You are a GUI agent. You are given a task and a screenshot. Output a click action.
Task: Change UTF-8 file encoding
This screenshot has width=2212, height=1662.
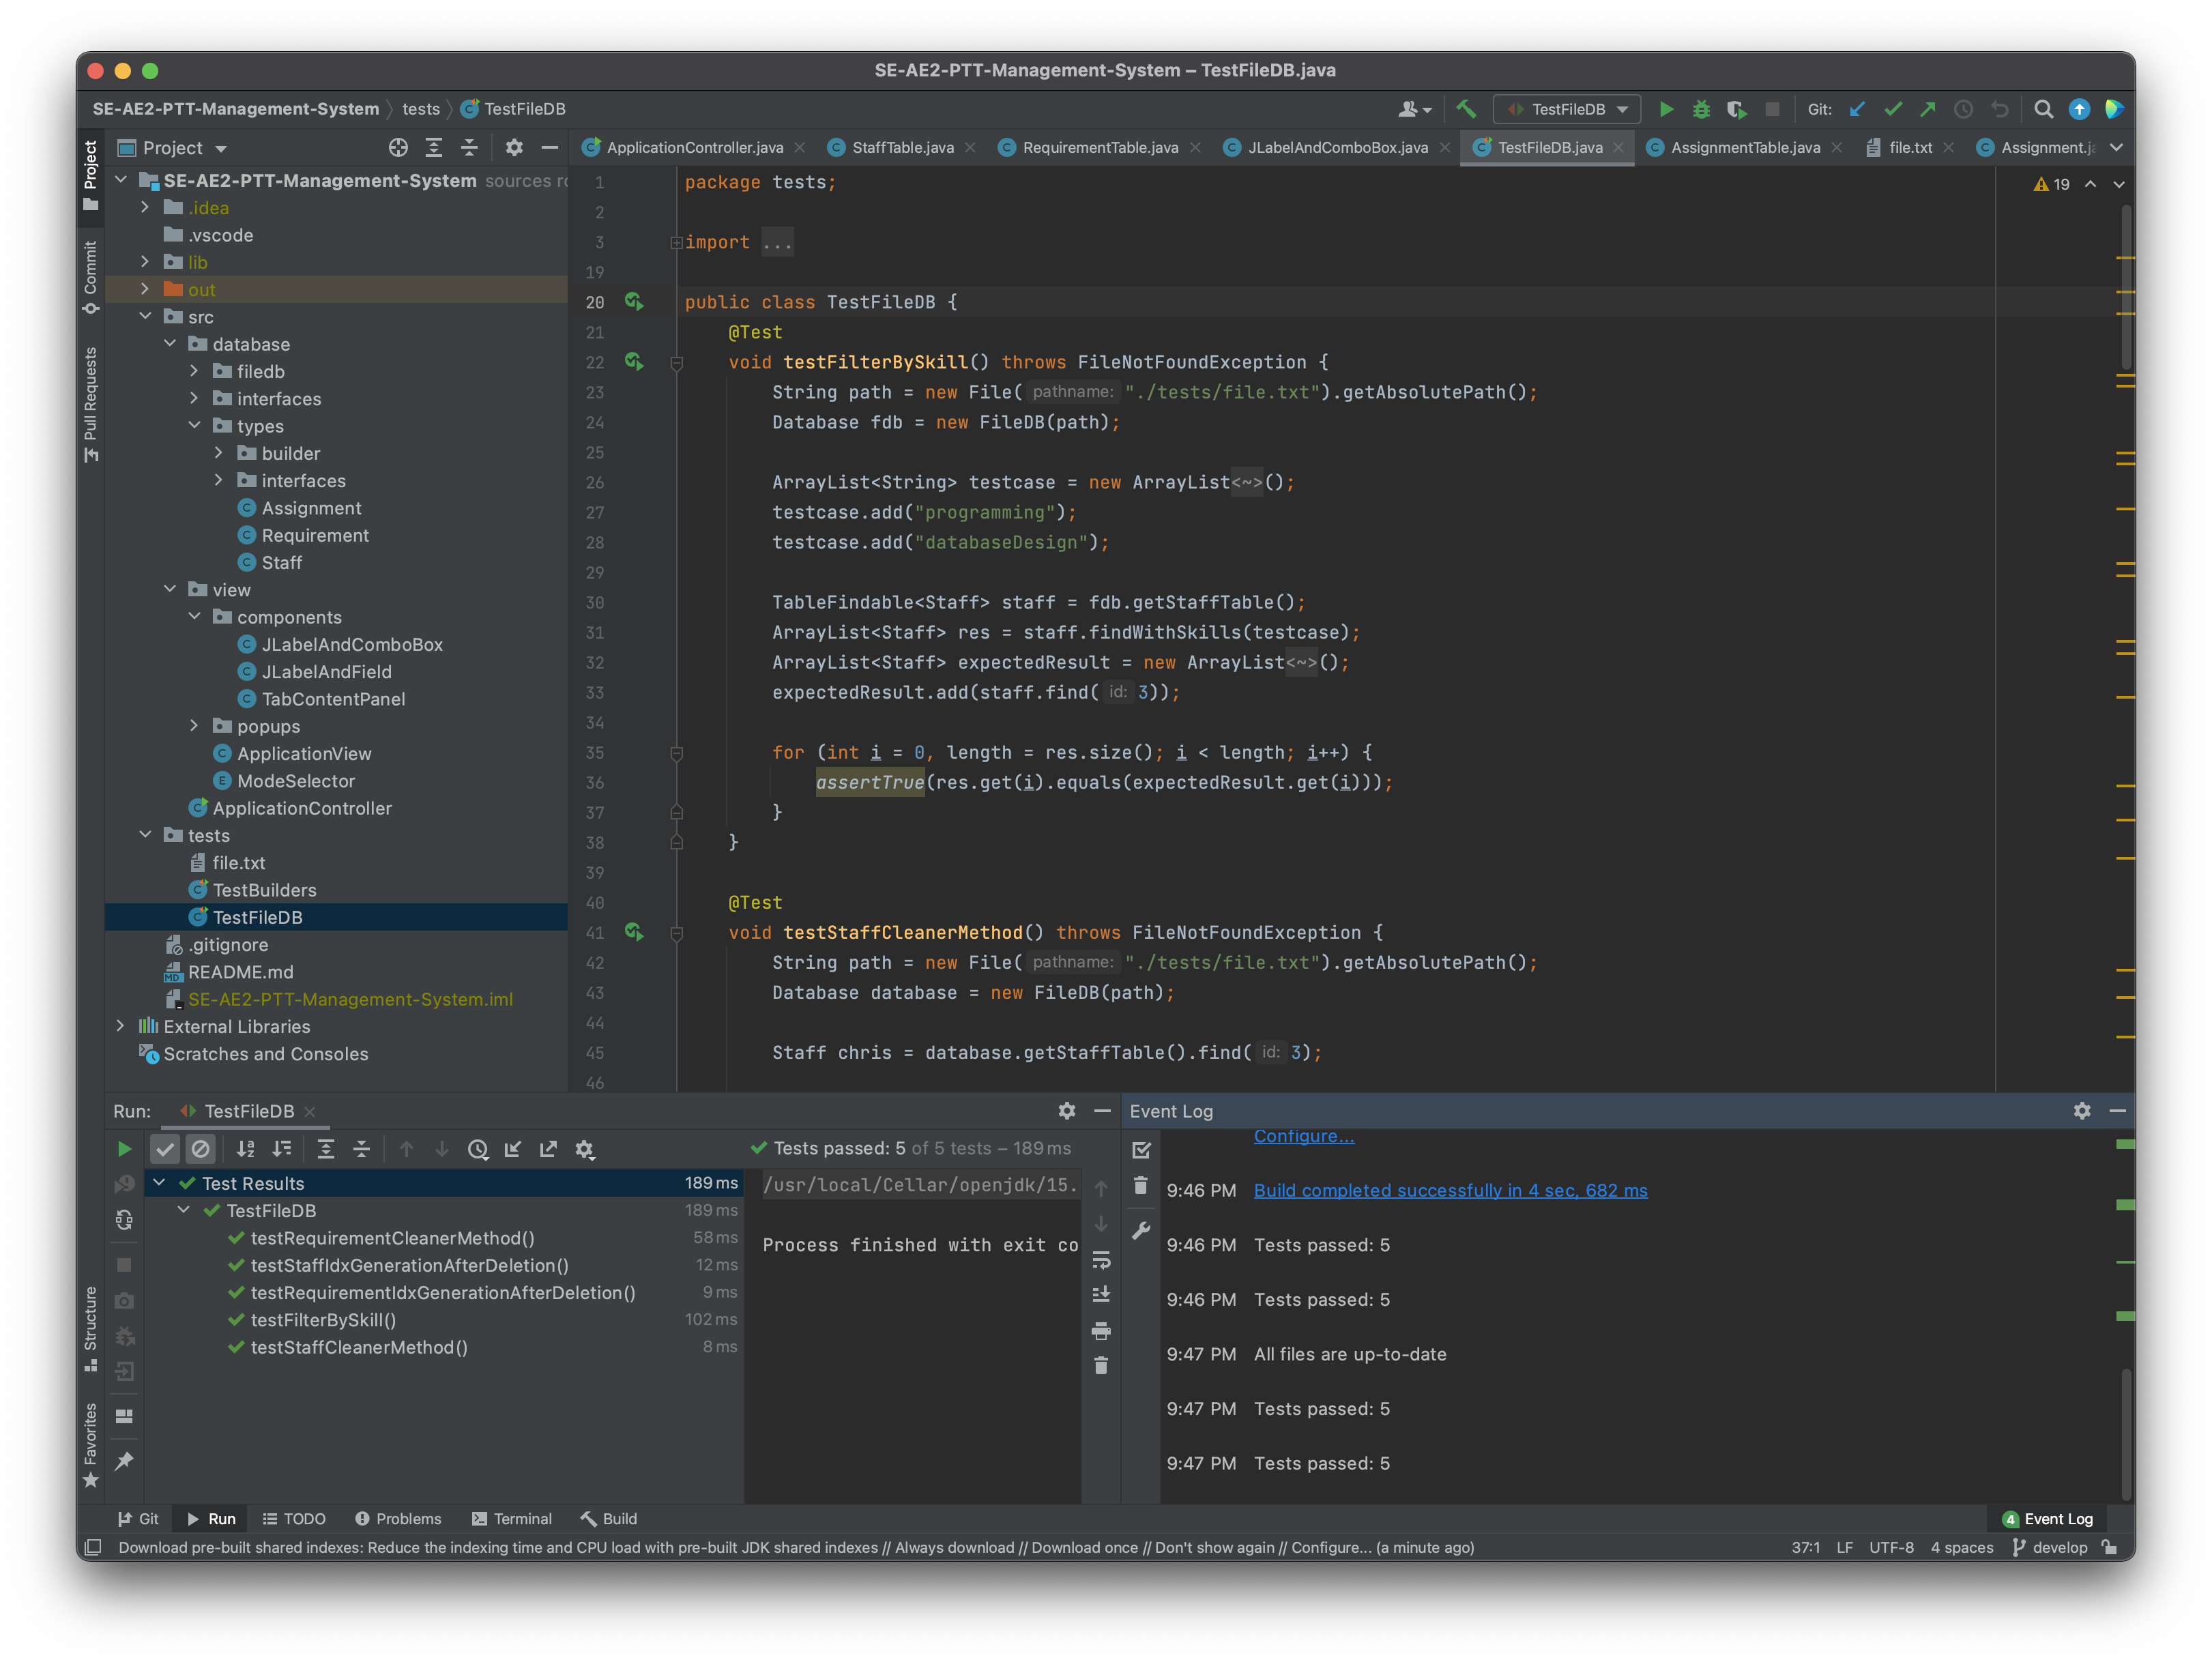pyautogui.click(x=1891, y=1547)
